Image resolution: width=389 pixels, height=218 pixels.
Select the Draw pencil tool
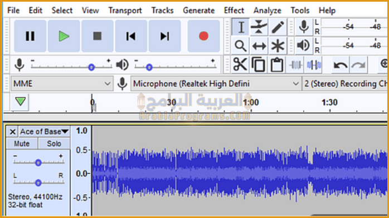tap(278, 27)
